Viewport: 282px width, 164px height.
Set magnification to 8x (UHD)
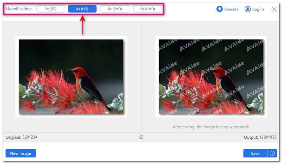147,9
